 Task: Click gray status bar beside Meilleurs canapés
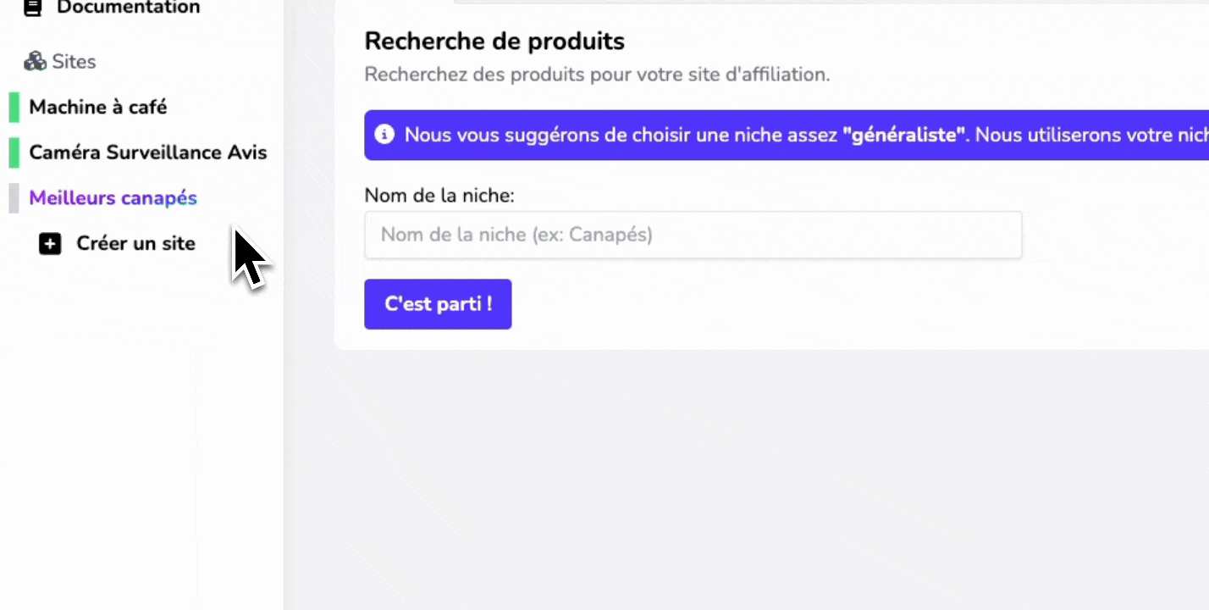tap(14, 198)
